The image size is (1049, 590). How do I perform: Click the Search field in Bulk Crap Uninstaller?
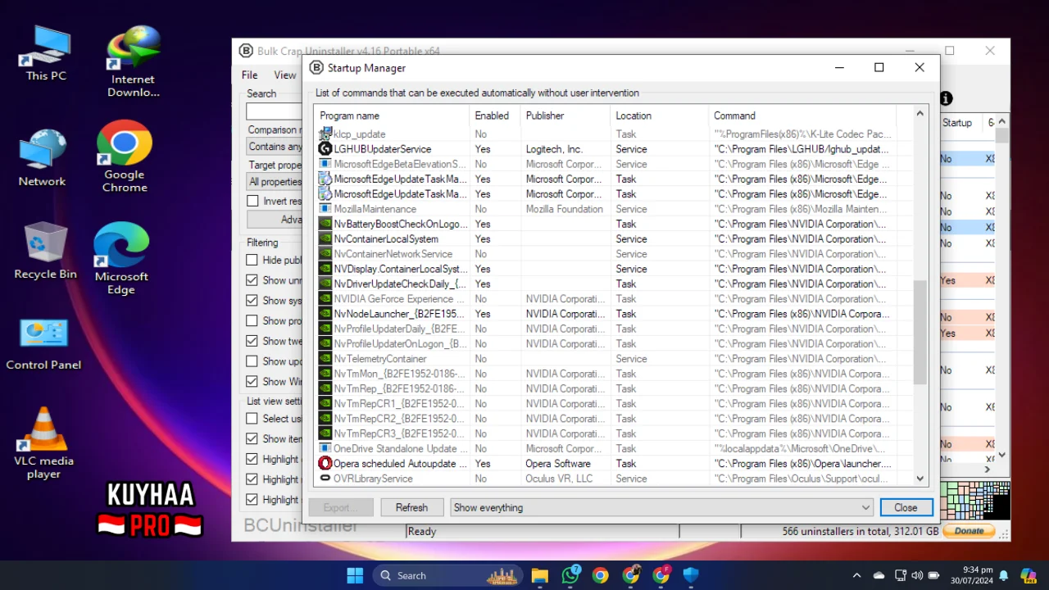(x=275, y=111)
